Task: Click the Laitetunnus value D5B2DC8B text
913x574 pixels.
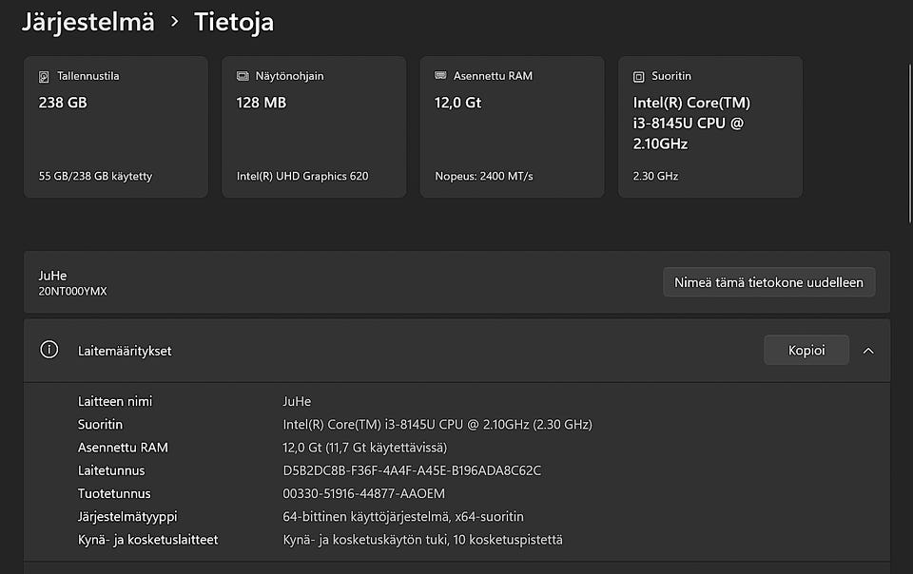Action: tap(412, 470)
